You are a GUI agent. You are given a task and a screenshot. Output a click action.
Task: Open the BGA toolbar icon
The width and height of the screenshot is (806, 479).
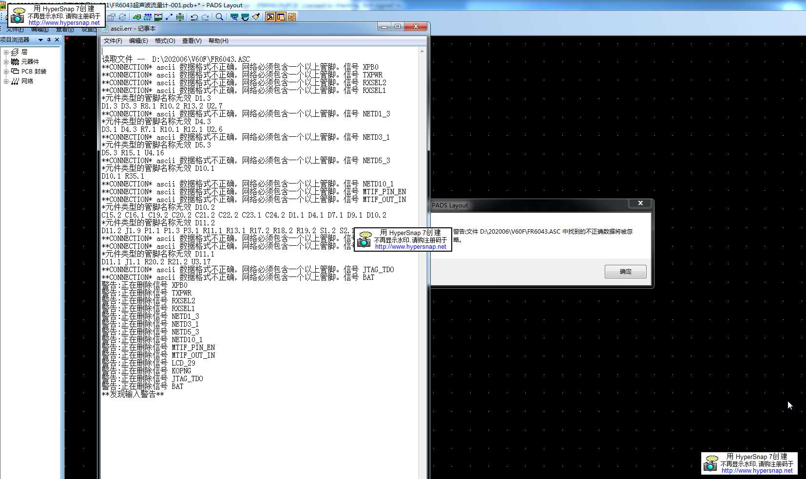[x=180, y=17]
